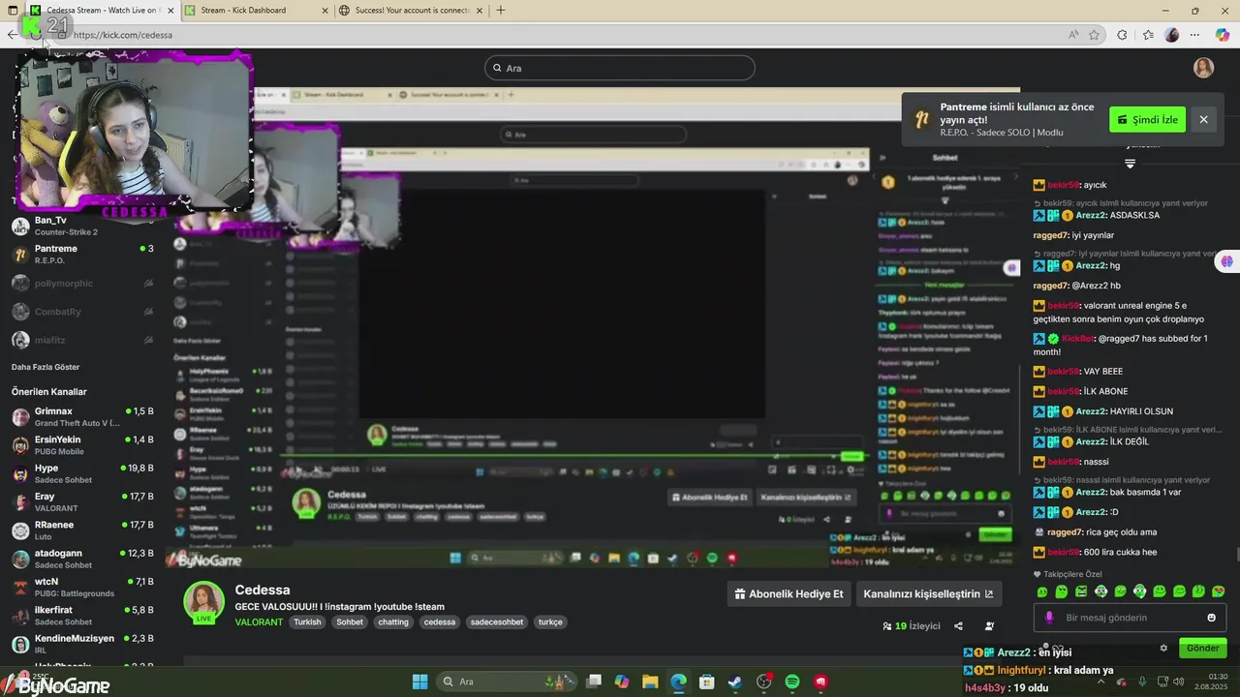This screenshot has height=697, width=1240.
Task: Click the Microsoft Edge taskbar icon
Action: pyautogui.click(x=678, y=682)
